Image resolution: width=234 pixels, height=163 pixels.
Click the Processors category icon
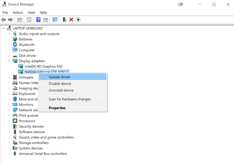coord(15,121)
